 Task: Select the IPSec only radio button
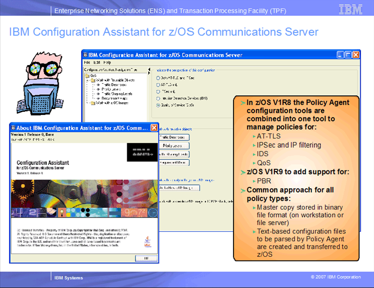point(158,92)
